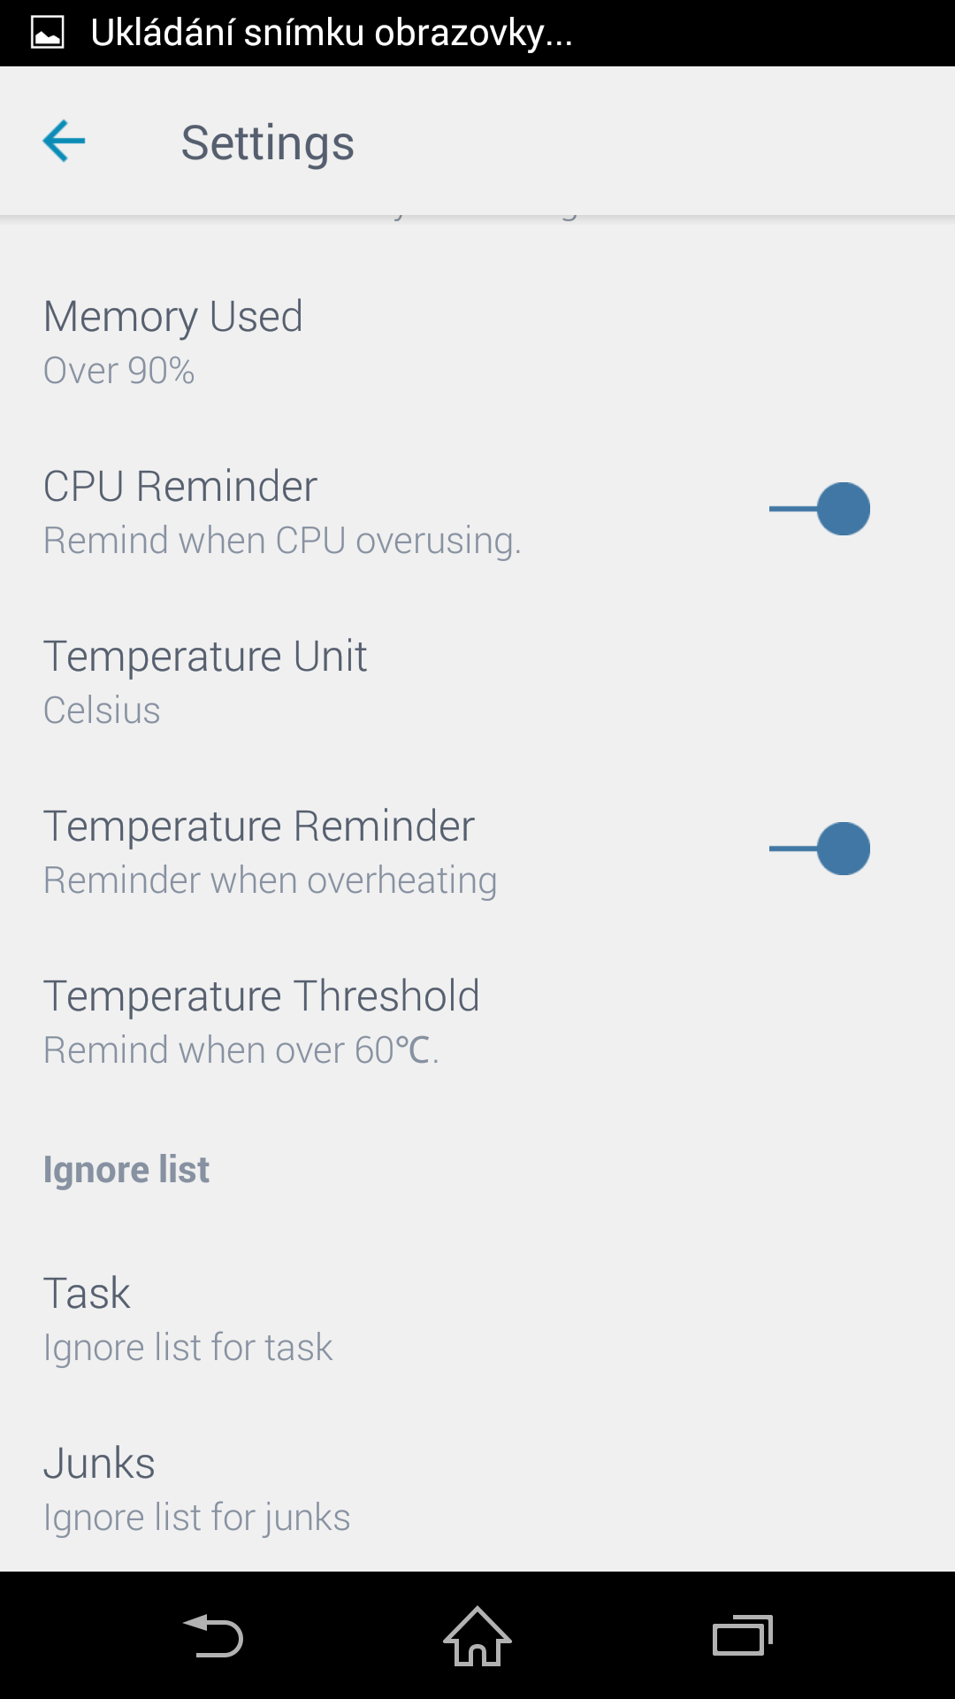Tap the Android home button
955x1699 pixels.
click(x=477, y=1635)
